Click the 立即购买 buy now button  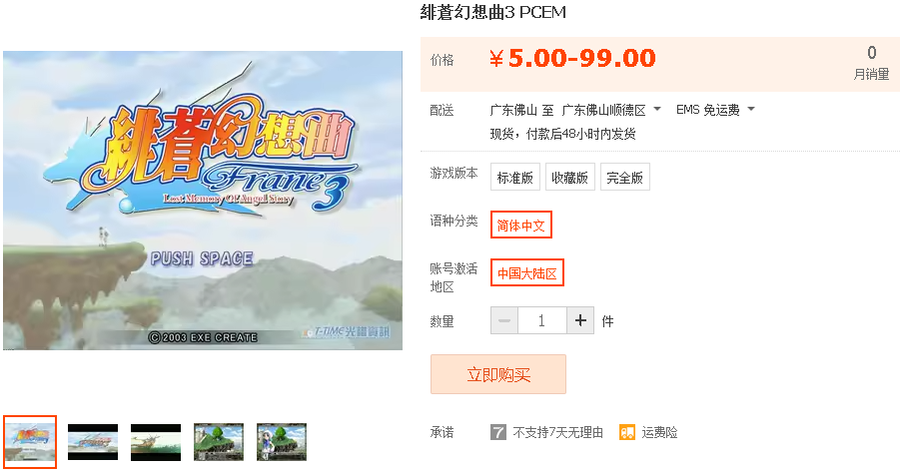coord(498,375)
